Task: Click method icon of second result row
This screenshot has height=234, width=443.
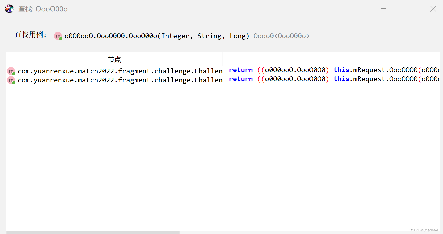Action: pyautogui.click(x=11, y=80)
